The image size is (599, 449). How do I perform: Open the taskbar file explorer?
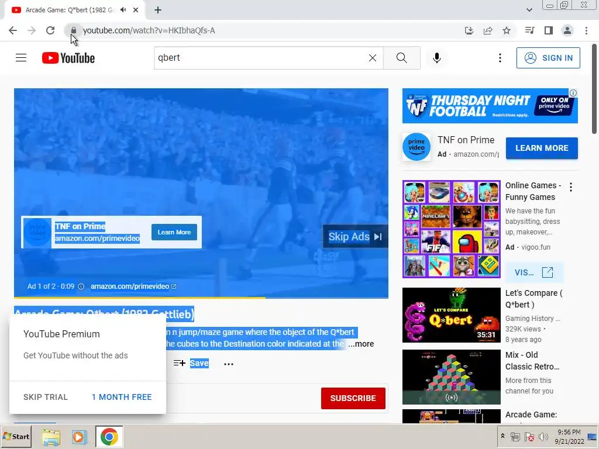coord(51,437)
